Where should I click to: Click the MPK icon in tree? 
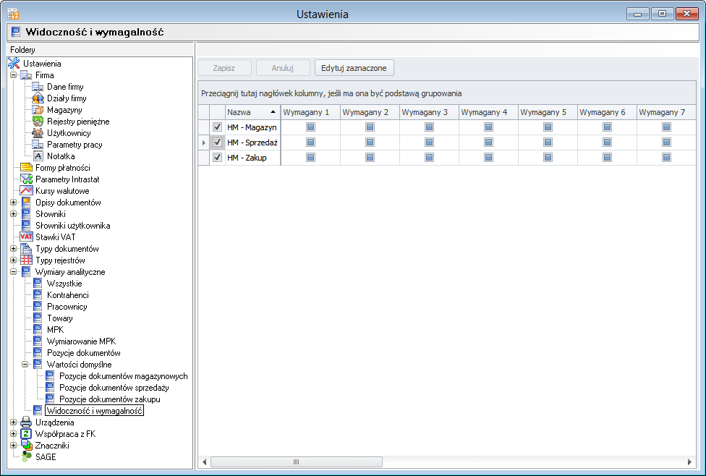point(38,330)
